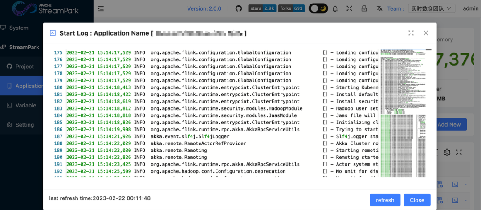Go to Project in the sidebar

point(24,67)
